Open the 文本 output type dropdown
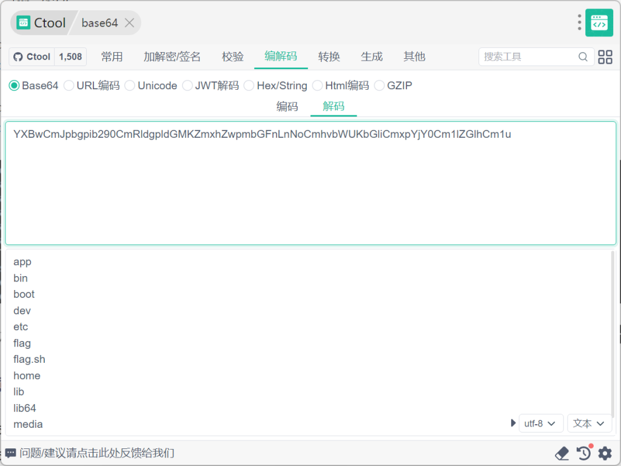 click(x=589, y=424)
